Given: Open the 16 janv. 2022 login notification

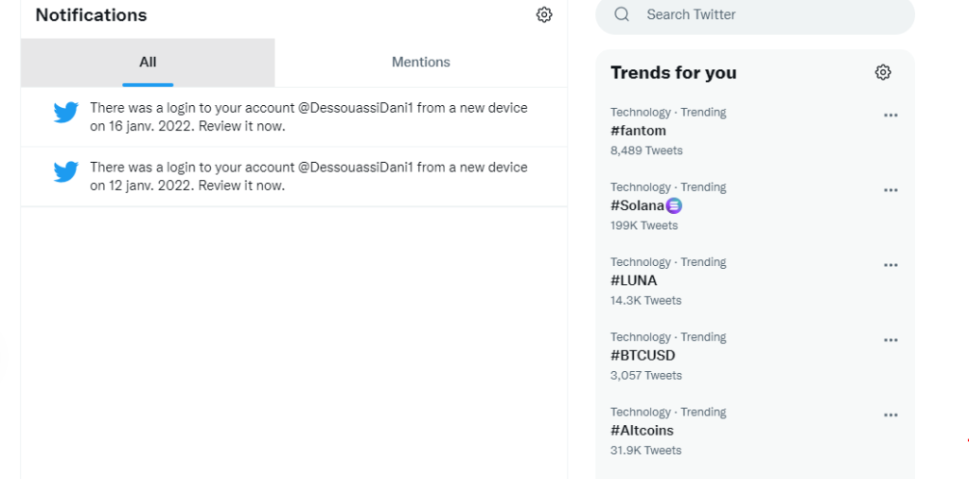Looking at the screenshot, I should coord(293,117).
